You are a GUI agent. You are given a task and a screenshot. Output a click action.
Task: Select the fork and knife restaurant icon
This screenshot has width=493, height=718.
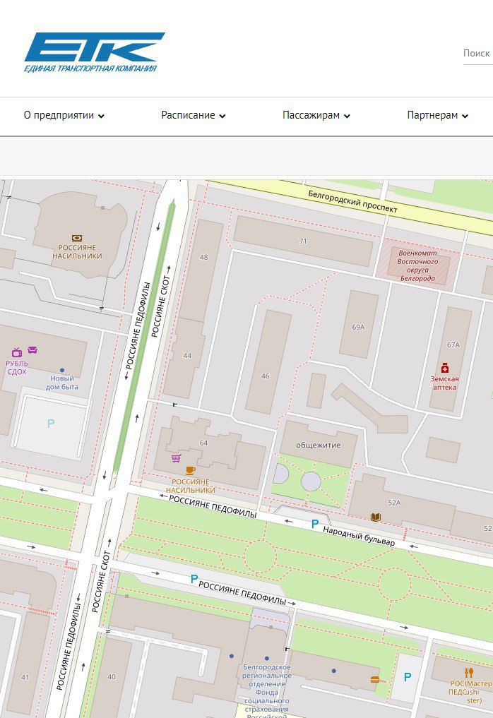click(468, 673)
